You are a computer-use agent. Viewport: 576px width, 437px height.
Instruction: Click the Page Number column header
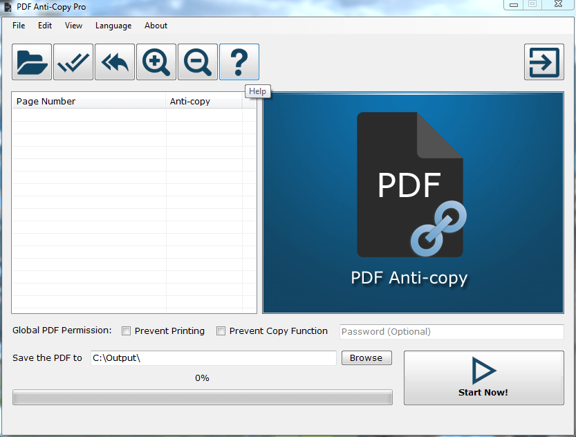89,102
